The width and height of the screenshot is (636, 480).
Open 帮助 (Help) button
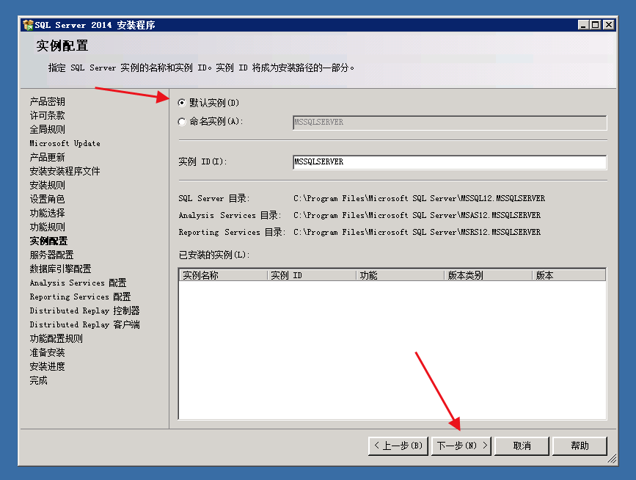(x=580, y=446)
